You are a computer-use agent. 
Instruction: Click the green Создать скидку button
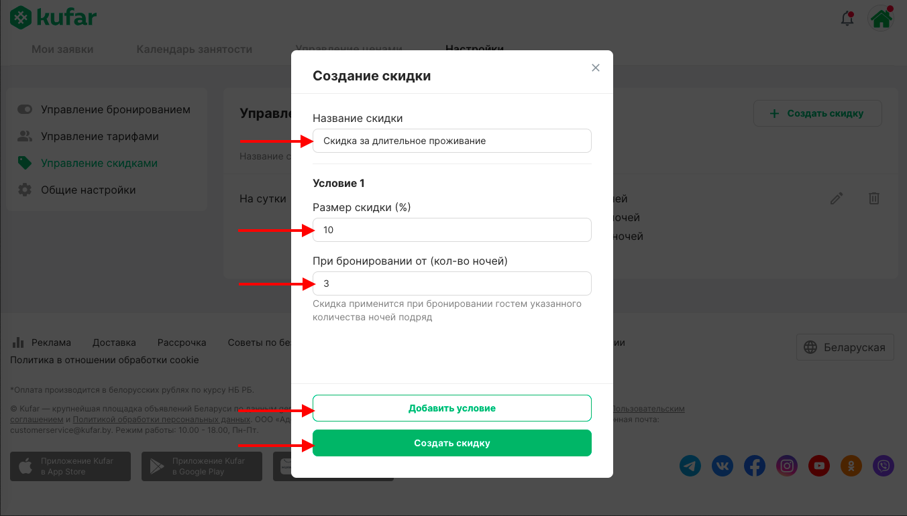tap(452, 443)
